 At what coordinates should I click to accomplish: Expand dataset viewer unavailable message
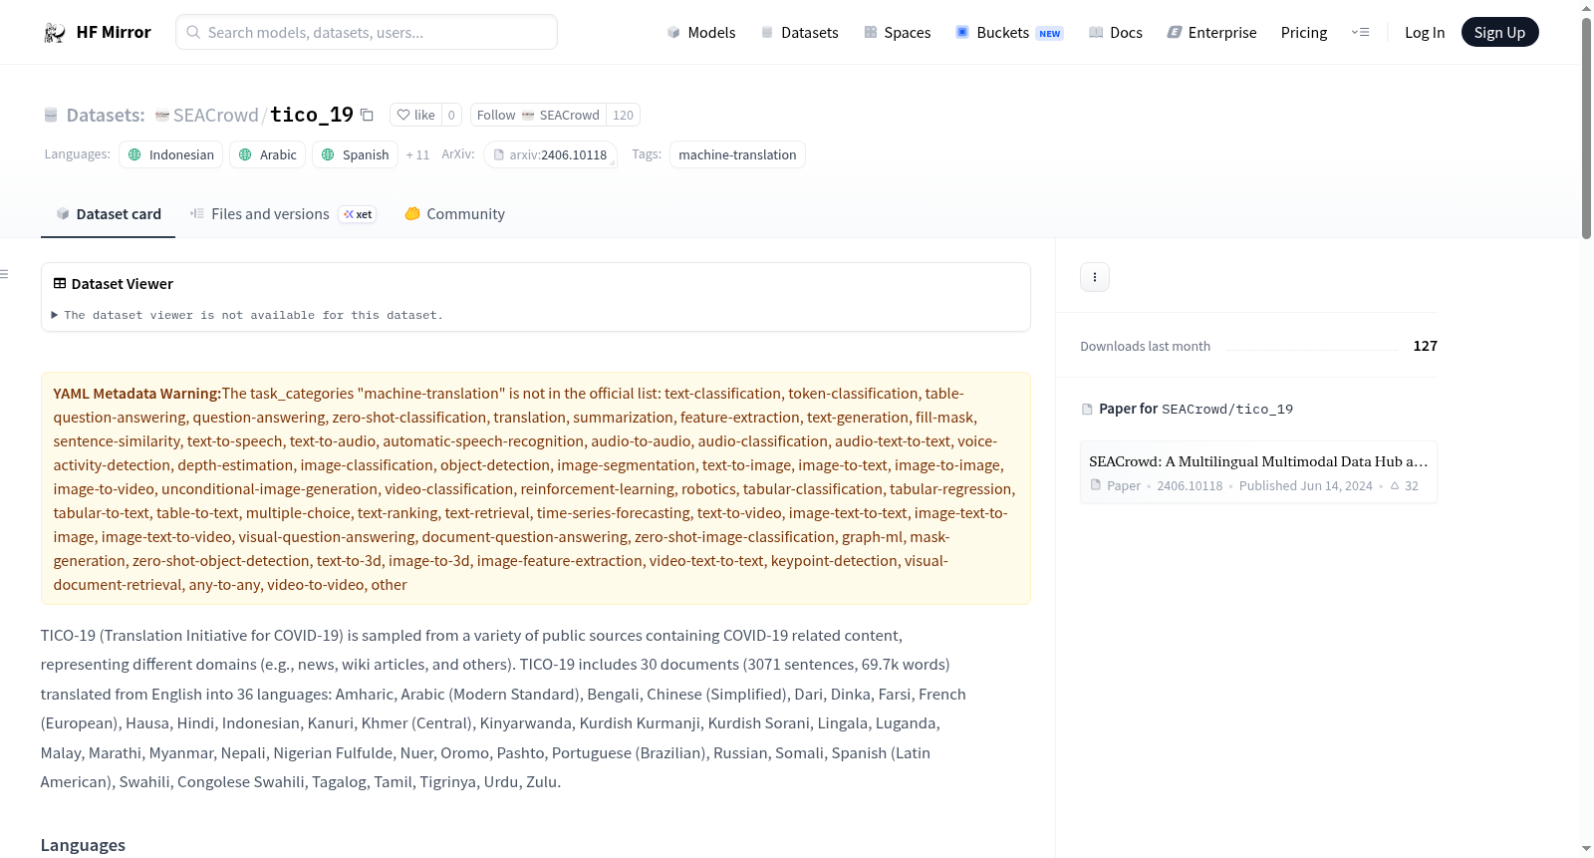tap(248, 315)
